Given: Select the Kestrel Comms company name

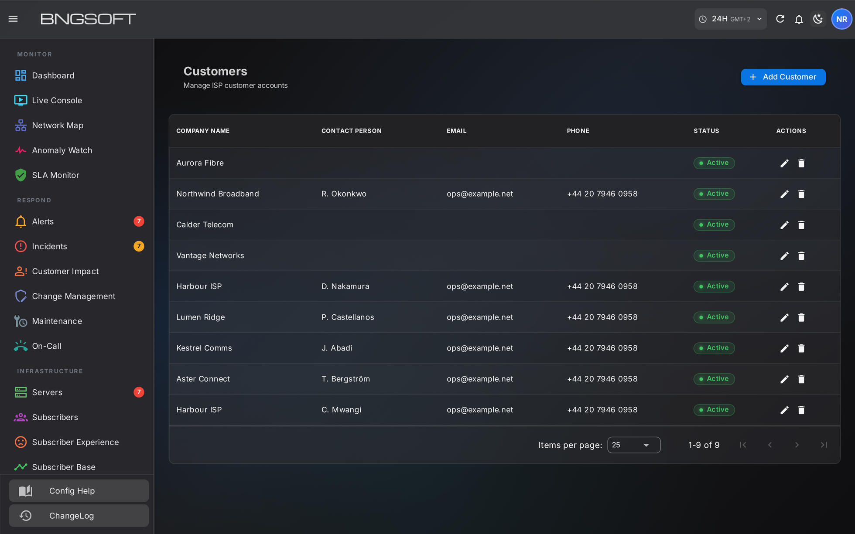Looking at the screenshot, I should pyautogui.click(x=204, y=348).
